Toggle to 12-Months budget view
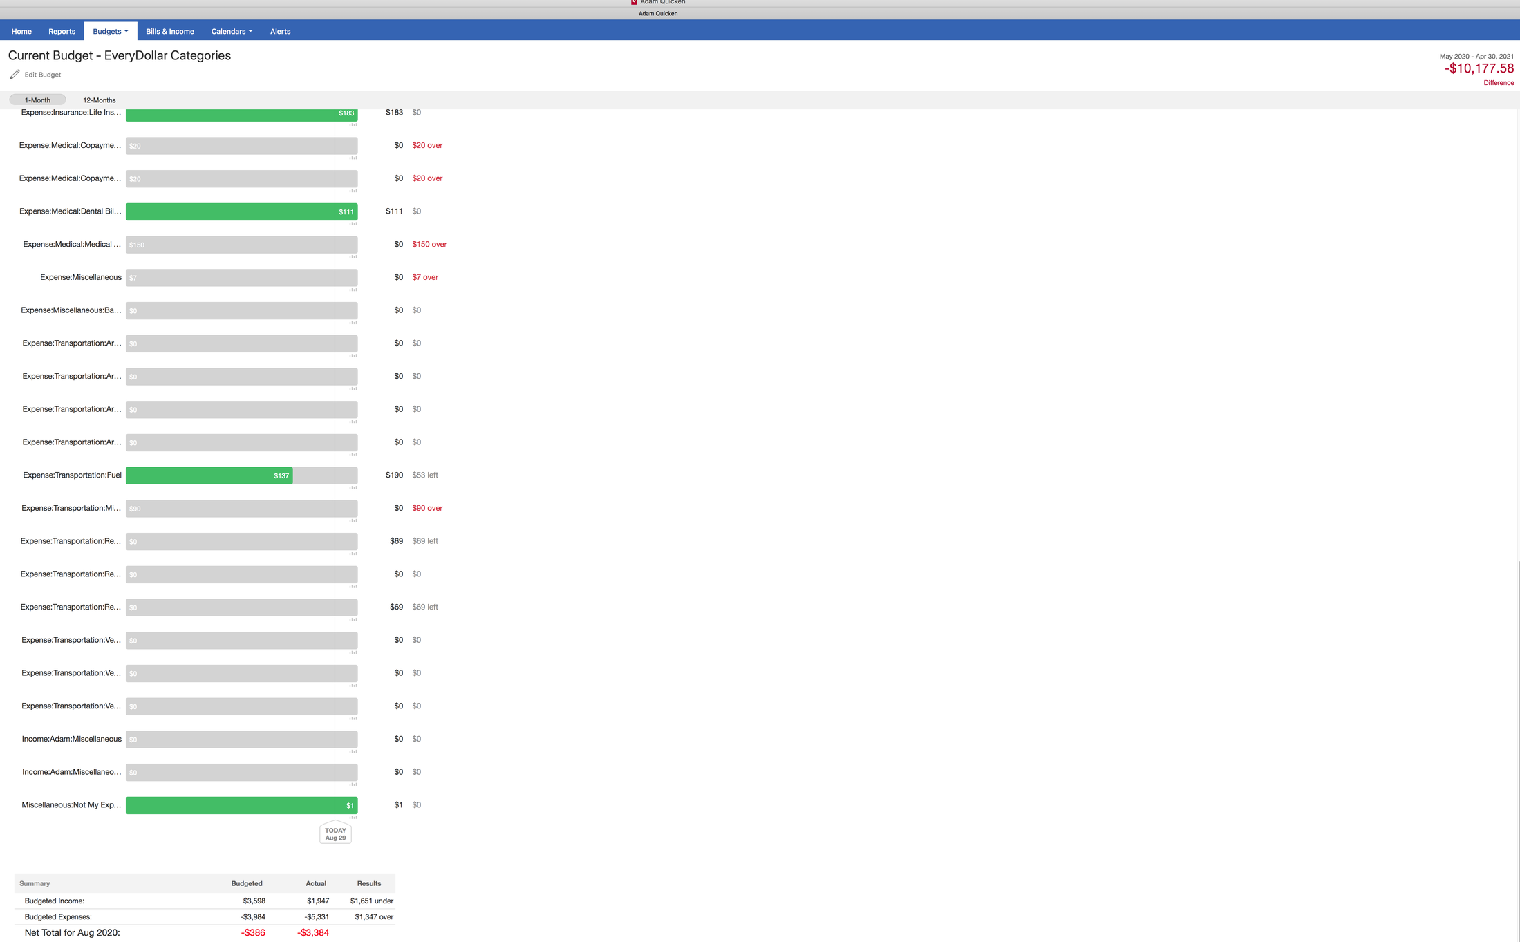 99,100
